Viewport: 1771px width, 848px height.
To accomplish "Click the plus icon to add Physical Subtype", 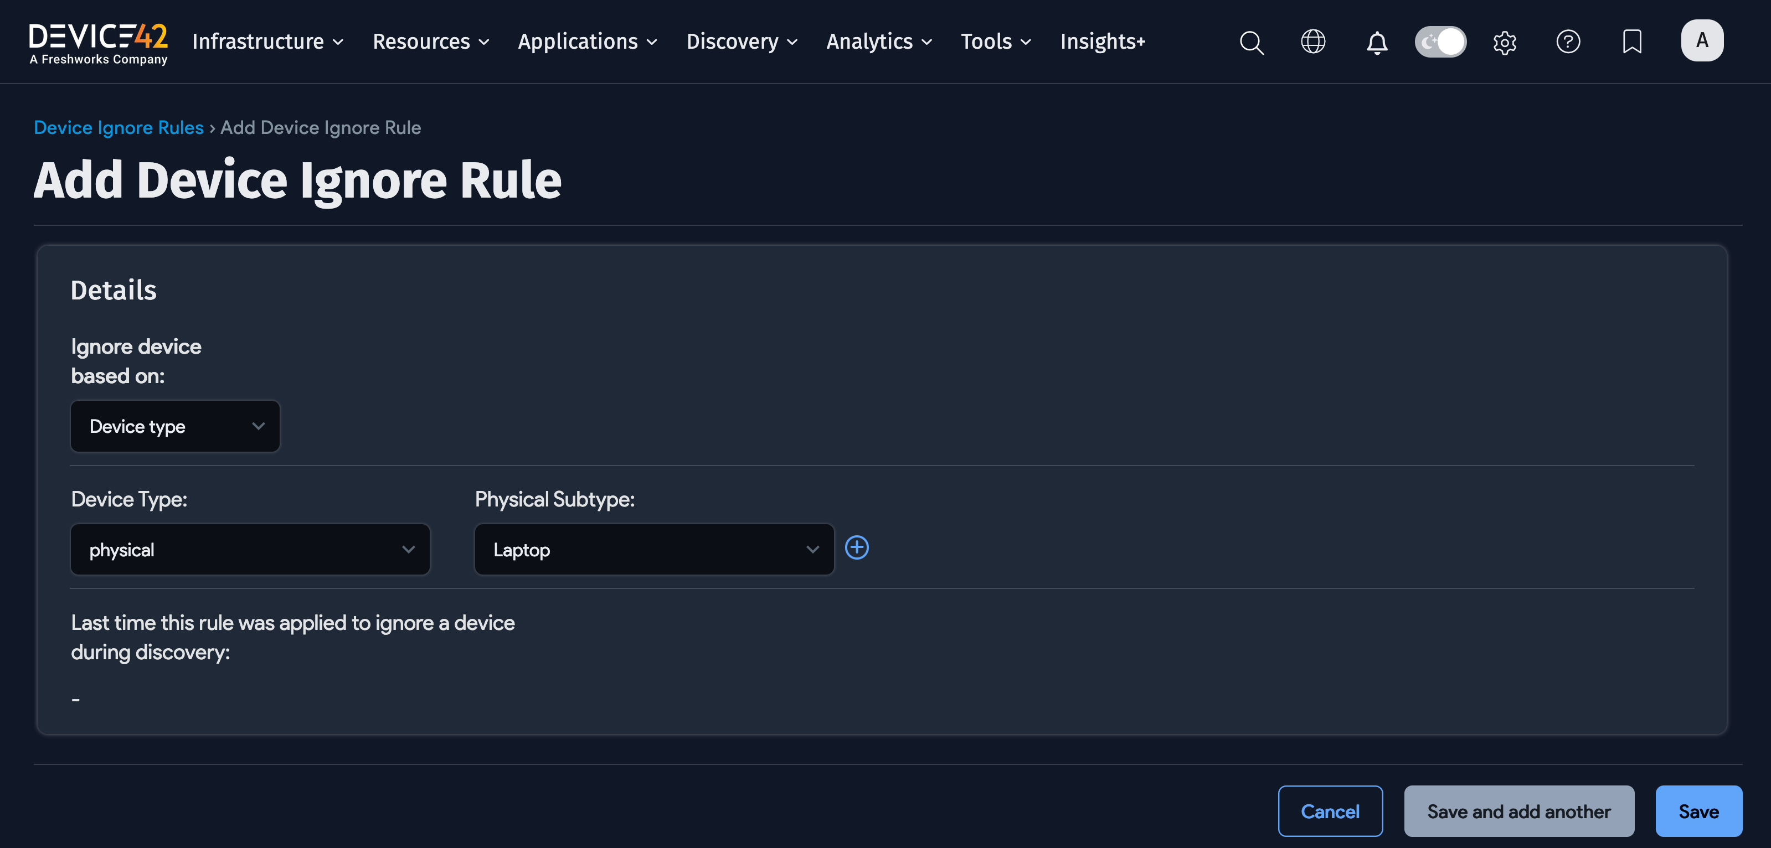I will (x=857, y=547).
